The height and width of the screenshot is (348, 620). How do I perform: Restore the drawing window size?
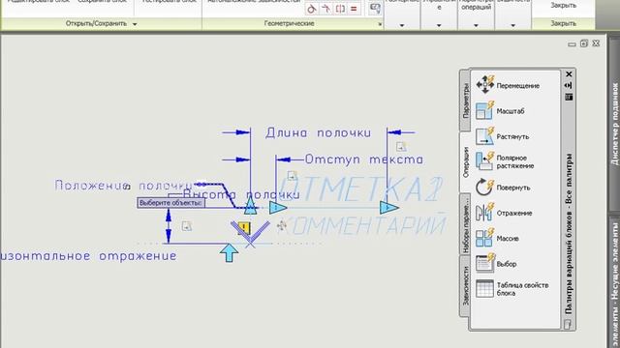pos(583,43)
